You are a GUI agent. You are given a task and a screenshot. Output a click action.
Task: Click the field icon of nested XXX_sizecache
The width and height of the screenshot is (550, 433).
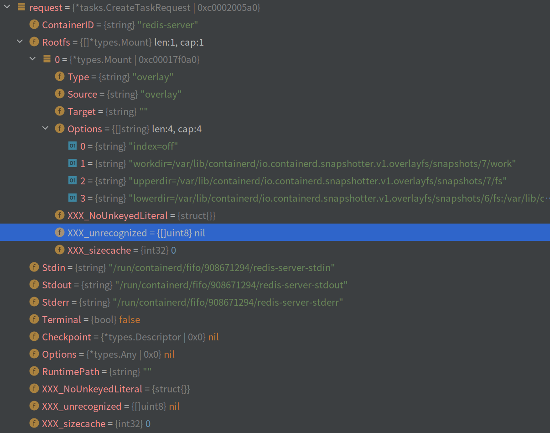[59, 250]
